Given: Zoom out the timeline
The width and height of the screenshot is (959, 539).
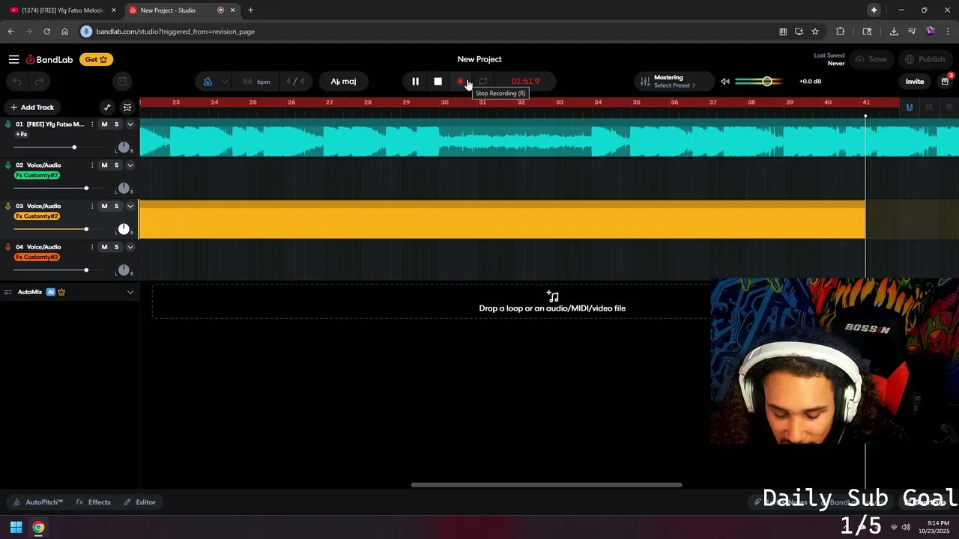Looking at the screenshot, I should (929, 107).
